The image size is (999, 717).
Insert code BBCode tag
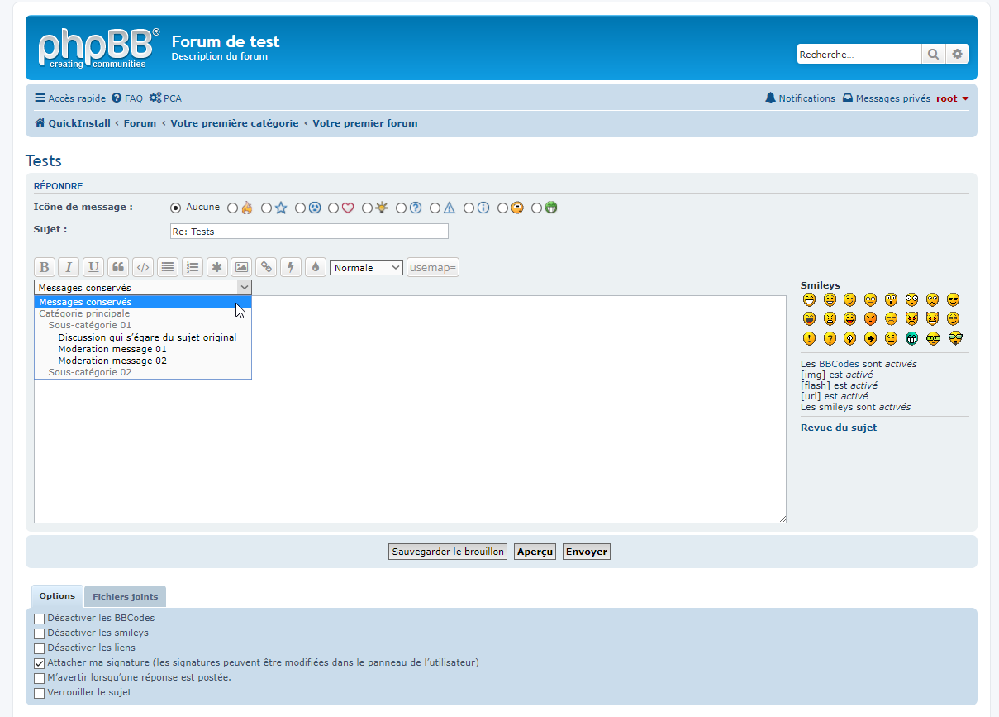pyautogui.click(x=143, y=267)
